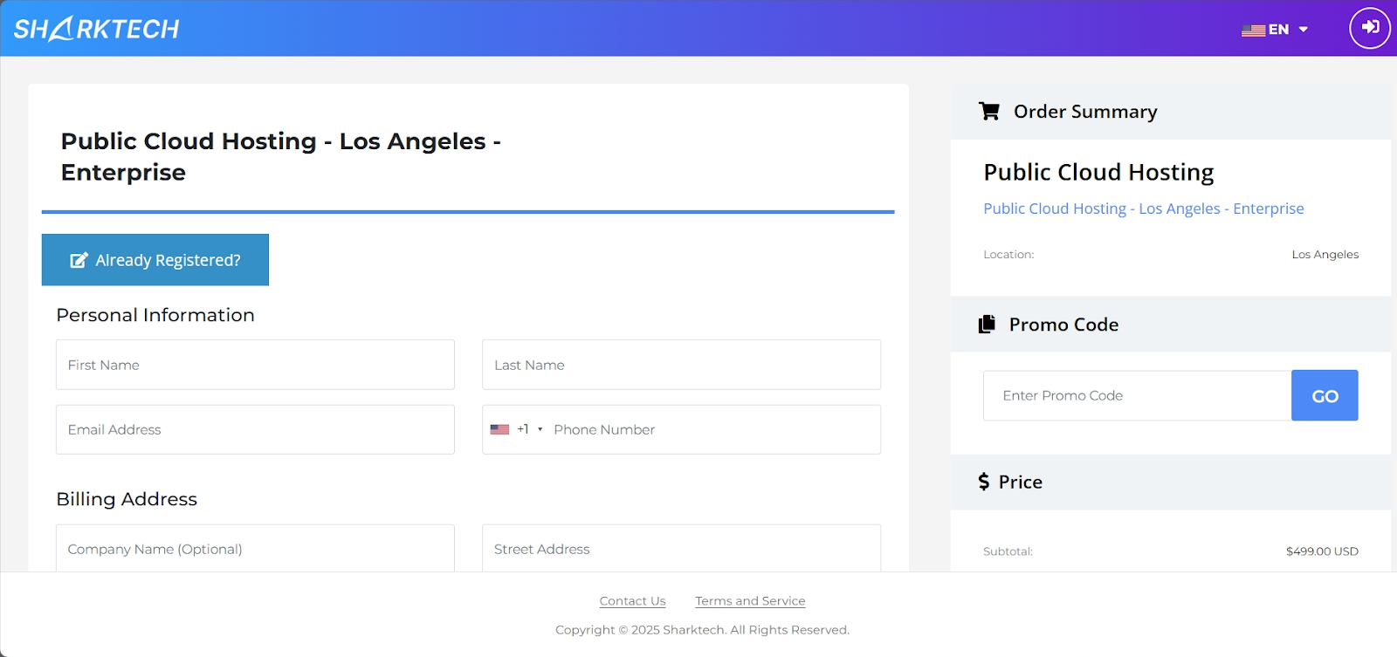The width and height of the screenshot is (1397, 657).
Task: Click the Location: label
Action: [x=1008, y=255]
